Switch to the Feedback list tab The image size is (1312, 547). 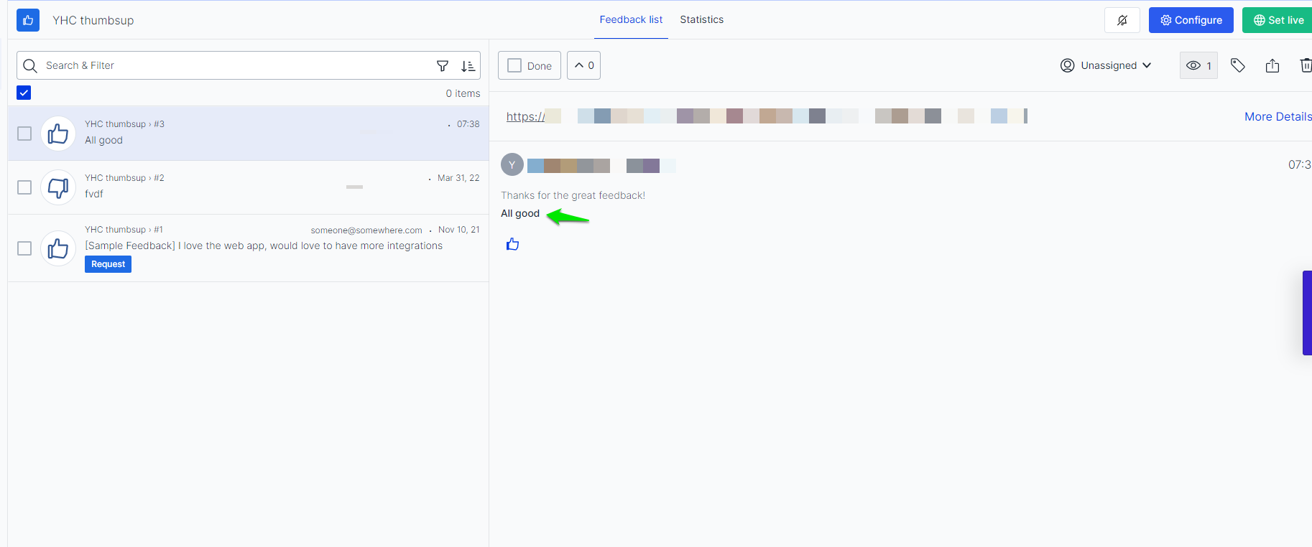(631, 19)
